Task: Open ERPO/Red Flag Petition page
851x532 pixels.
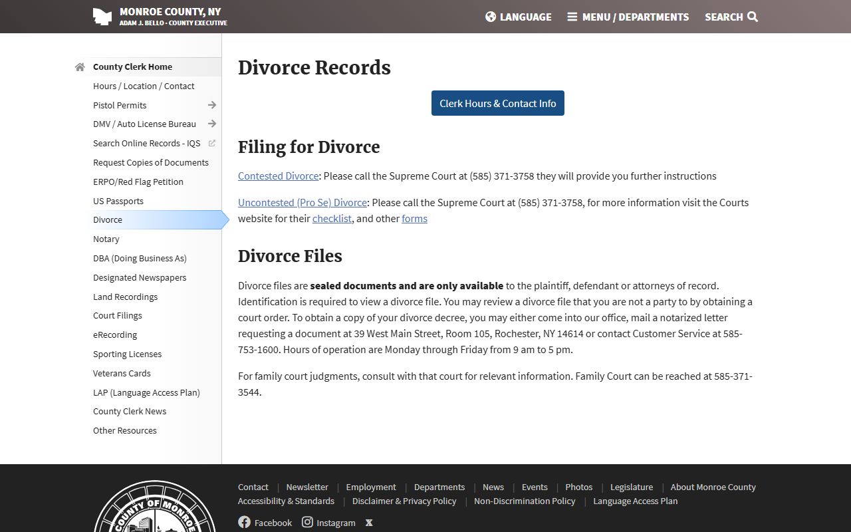Action: click(x=138, y=182)
